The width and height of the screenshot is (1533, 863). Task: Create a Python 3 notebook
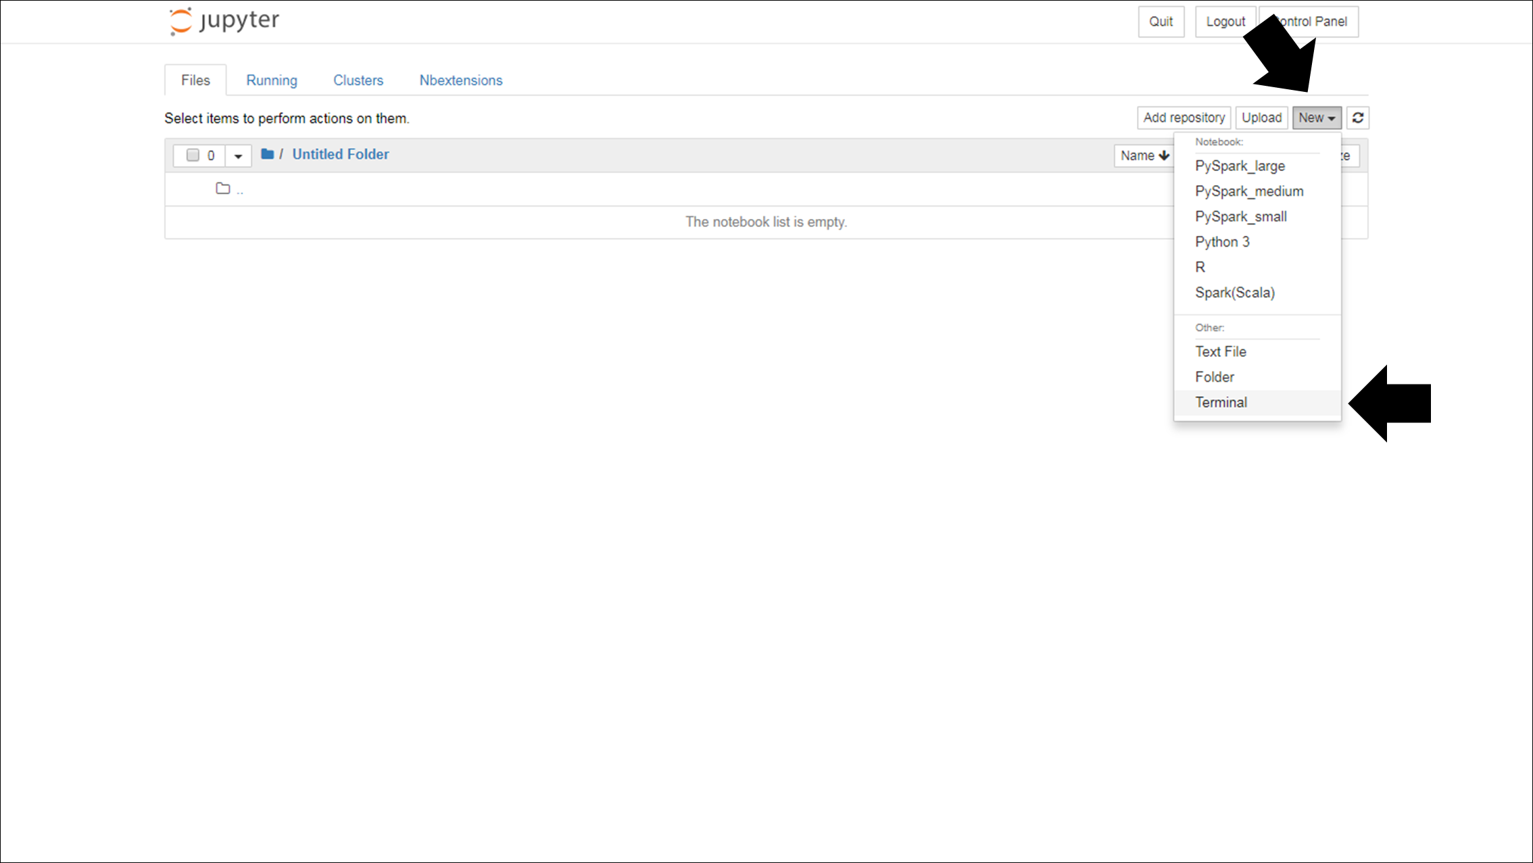tap(1257, 243)
